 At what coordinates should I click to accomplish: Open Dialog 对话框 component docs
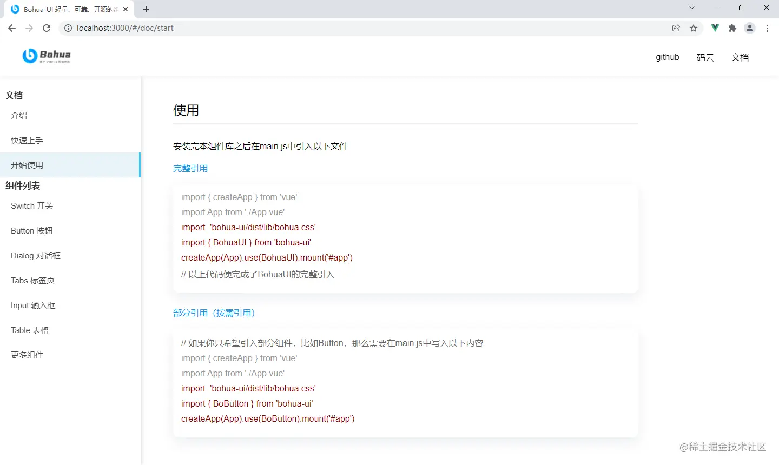pos(70,255)
